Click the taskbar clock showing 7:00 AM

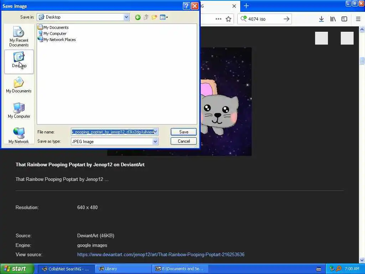[x=352, y=269]
